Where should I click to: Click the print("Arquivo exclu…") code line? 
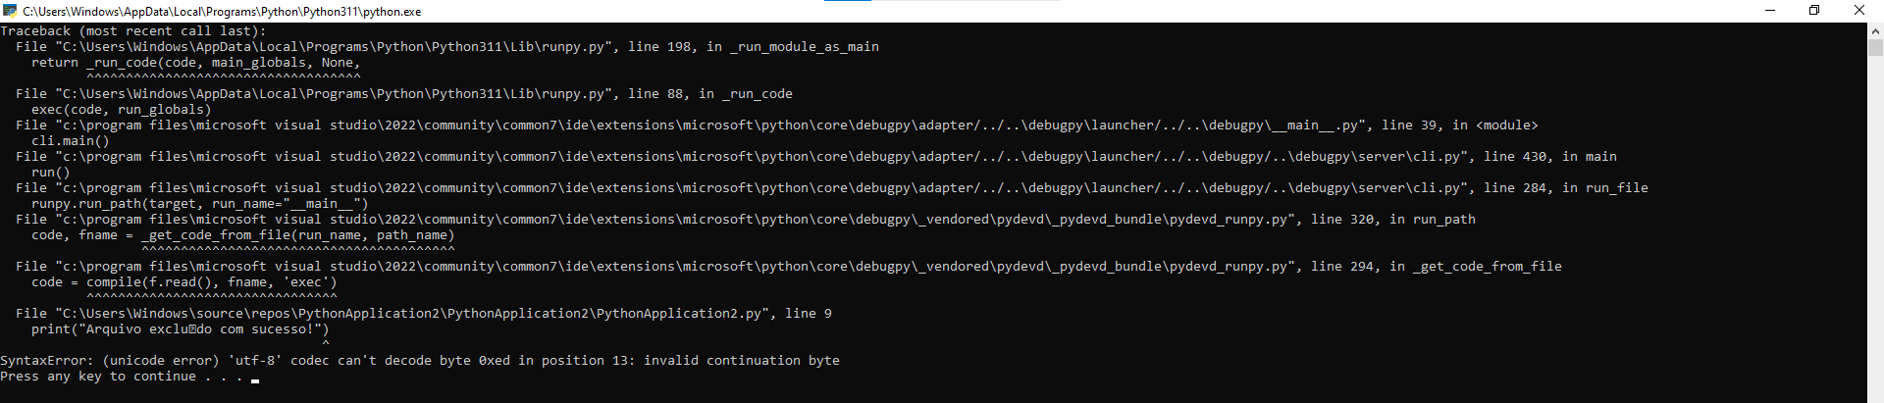(181, 329)
